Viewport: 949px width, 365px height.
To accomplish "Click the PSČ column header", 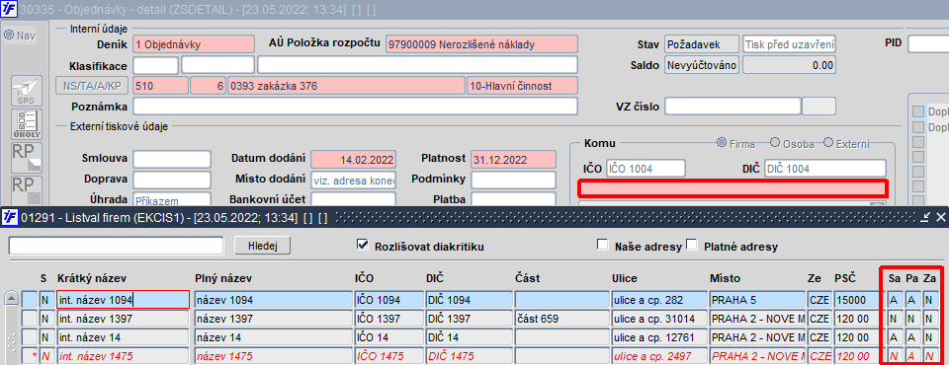I will [845, 278].
